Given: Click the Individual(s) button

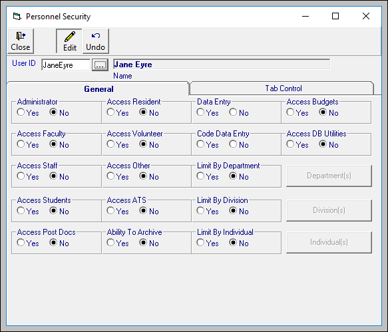Looking at the screenshot, I should [x=329, y=242].
